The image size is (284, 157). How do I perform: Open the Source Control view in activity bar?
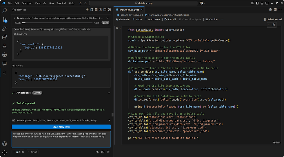(x=5, y=20)
